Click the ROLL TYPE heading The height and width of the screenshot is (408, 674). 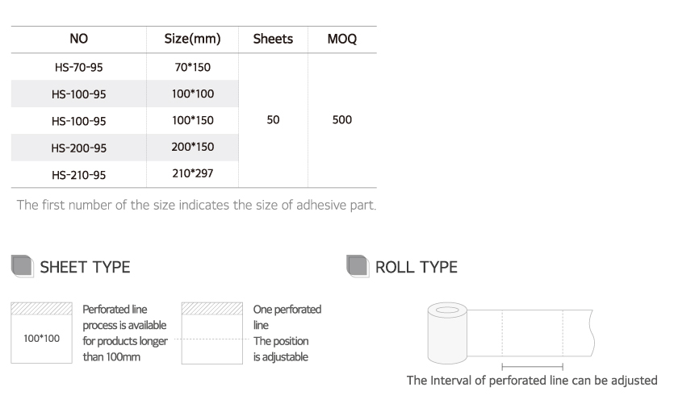(x=417, y=267)
